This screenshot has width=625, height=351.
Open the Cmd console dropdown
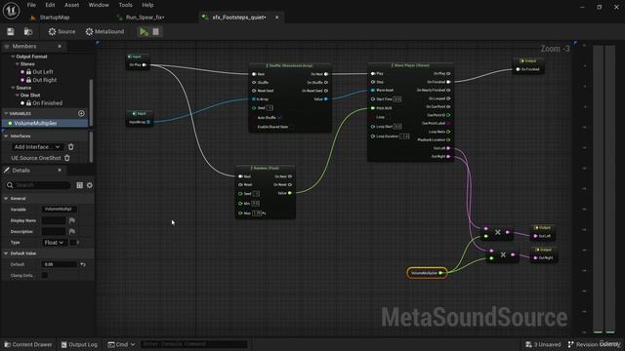point(121,344)
